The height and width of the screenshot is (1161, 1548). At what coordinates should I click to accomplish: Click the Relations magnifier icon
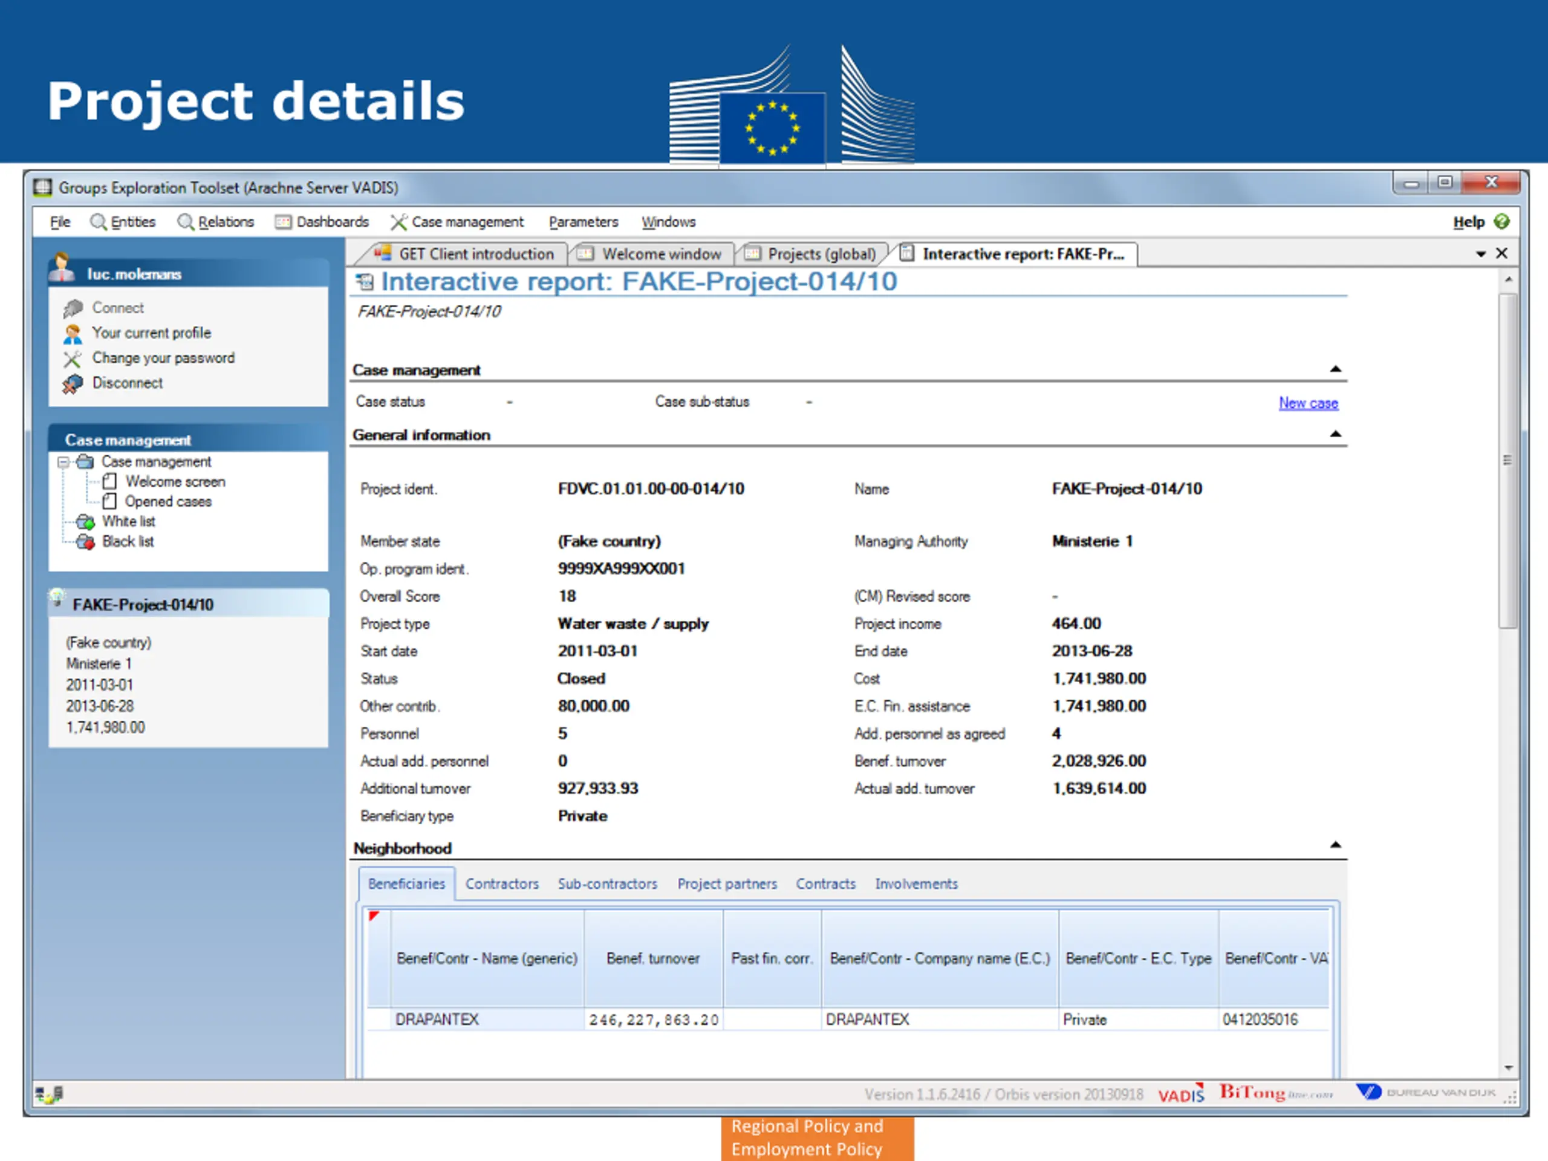[x=186, y=222]
